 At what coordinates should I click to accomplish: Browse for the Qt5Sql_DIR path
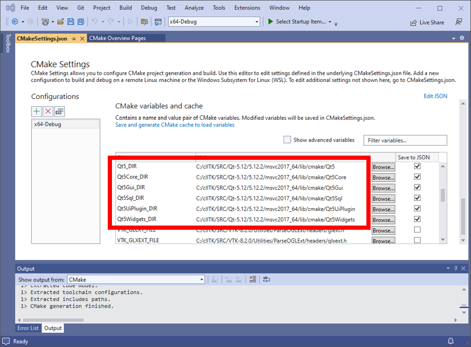(x=383, y=199)
